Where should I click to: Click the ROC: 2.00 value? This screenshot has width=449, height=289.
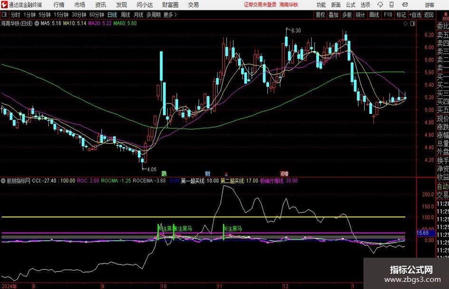pyautogui.click(x=88, y=181)
